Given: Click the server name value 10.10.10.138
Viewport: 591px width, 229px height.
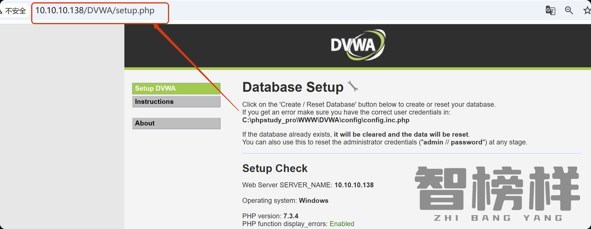Looking at the screenshot, I should pos(354,185).
